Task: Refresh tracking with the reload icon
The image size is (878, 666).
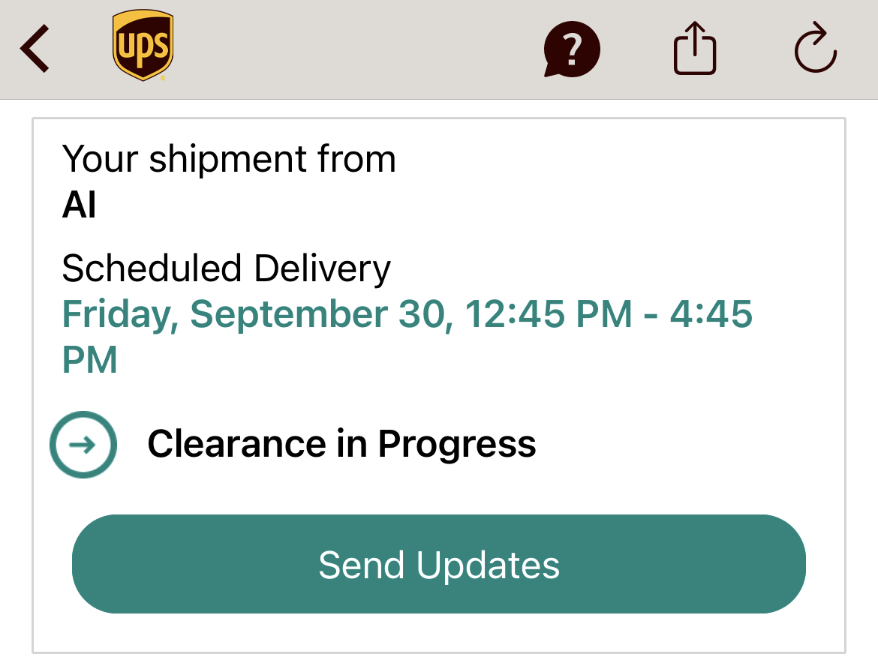Action: (x=815, y=50)
